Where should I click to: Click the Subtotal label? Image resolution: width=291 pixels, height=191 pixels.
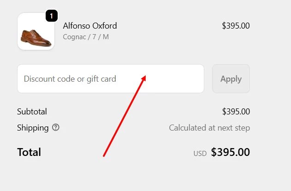32,111
